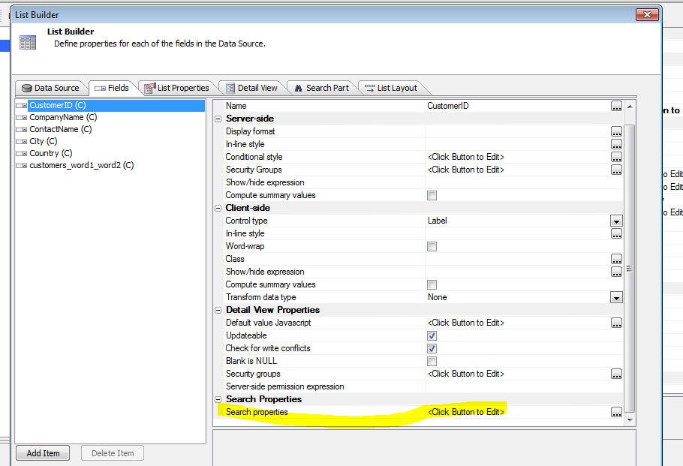Image resolution: width=683 pixels, height=466 pixels.
Task: Click the Add Item button
Action: click(43, 453)
